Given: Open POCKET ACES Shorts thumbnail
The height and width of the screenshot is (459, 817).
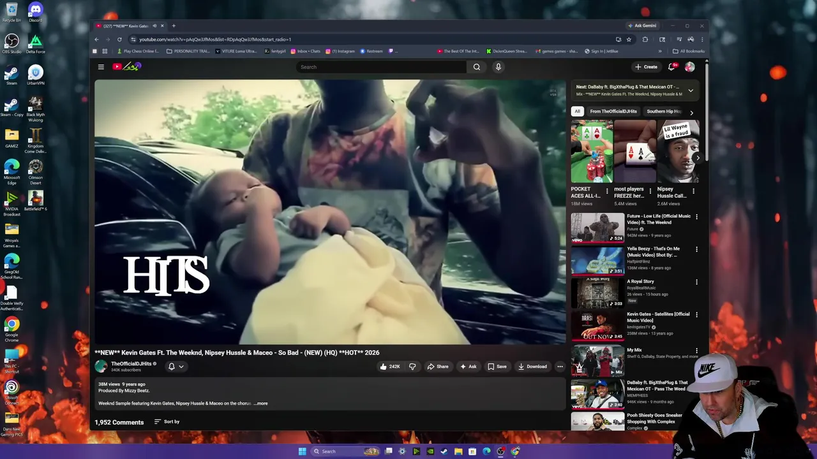Looking at the screenshot, I should pos(592,152).
